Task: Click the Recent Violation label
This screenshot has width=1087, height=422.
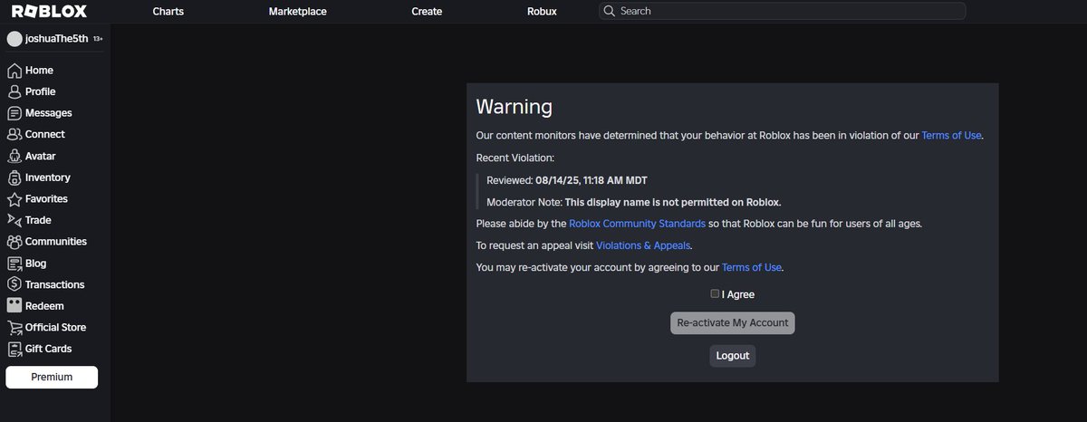Action: tap(515, 158)
